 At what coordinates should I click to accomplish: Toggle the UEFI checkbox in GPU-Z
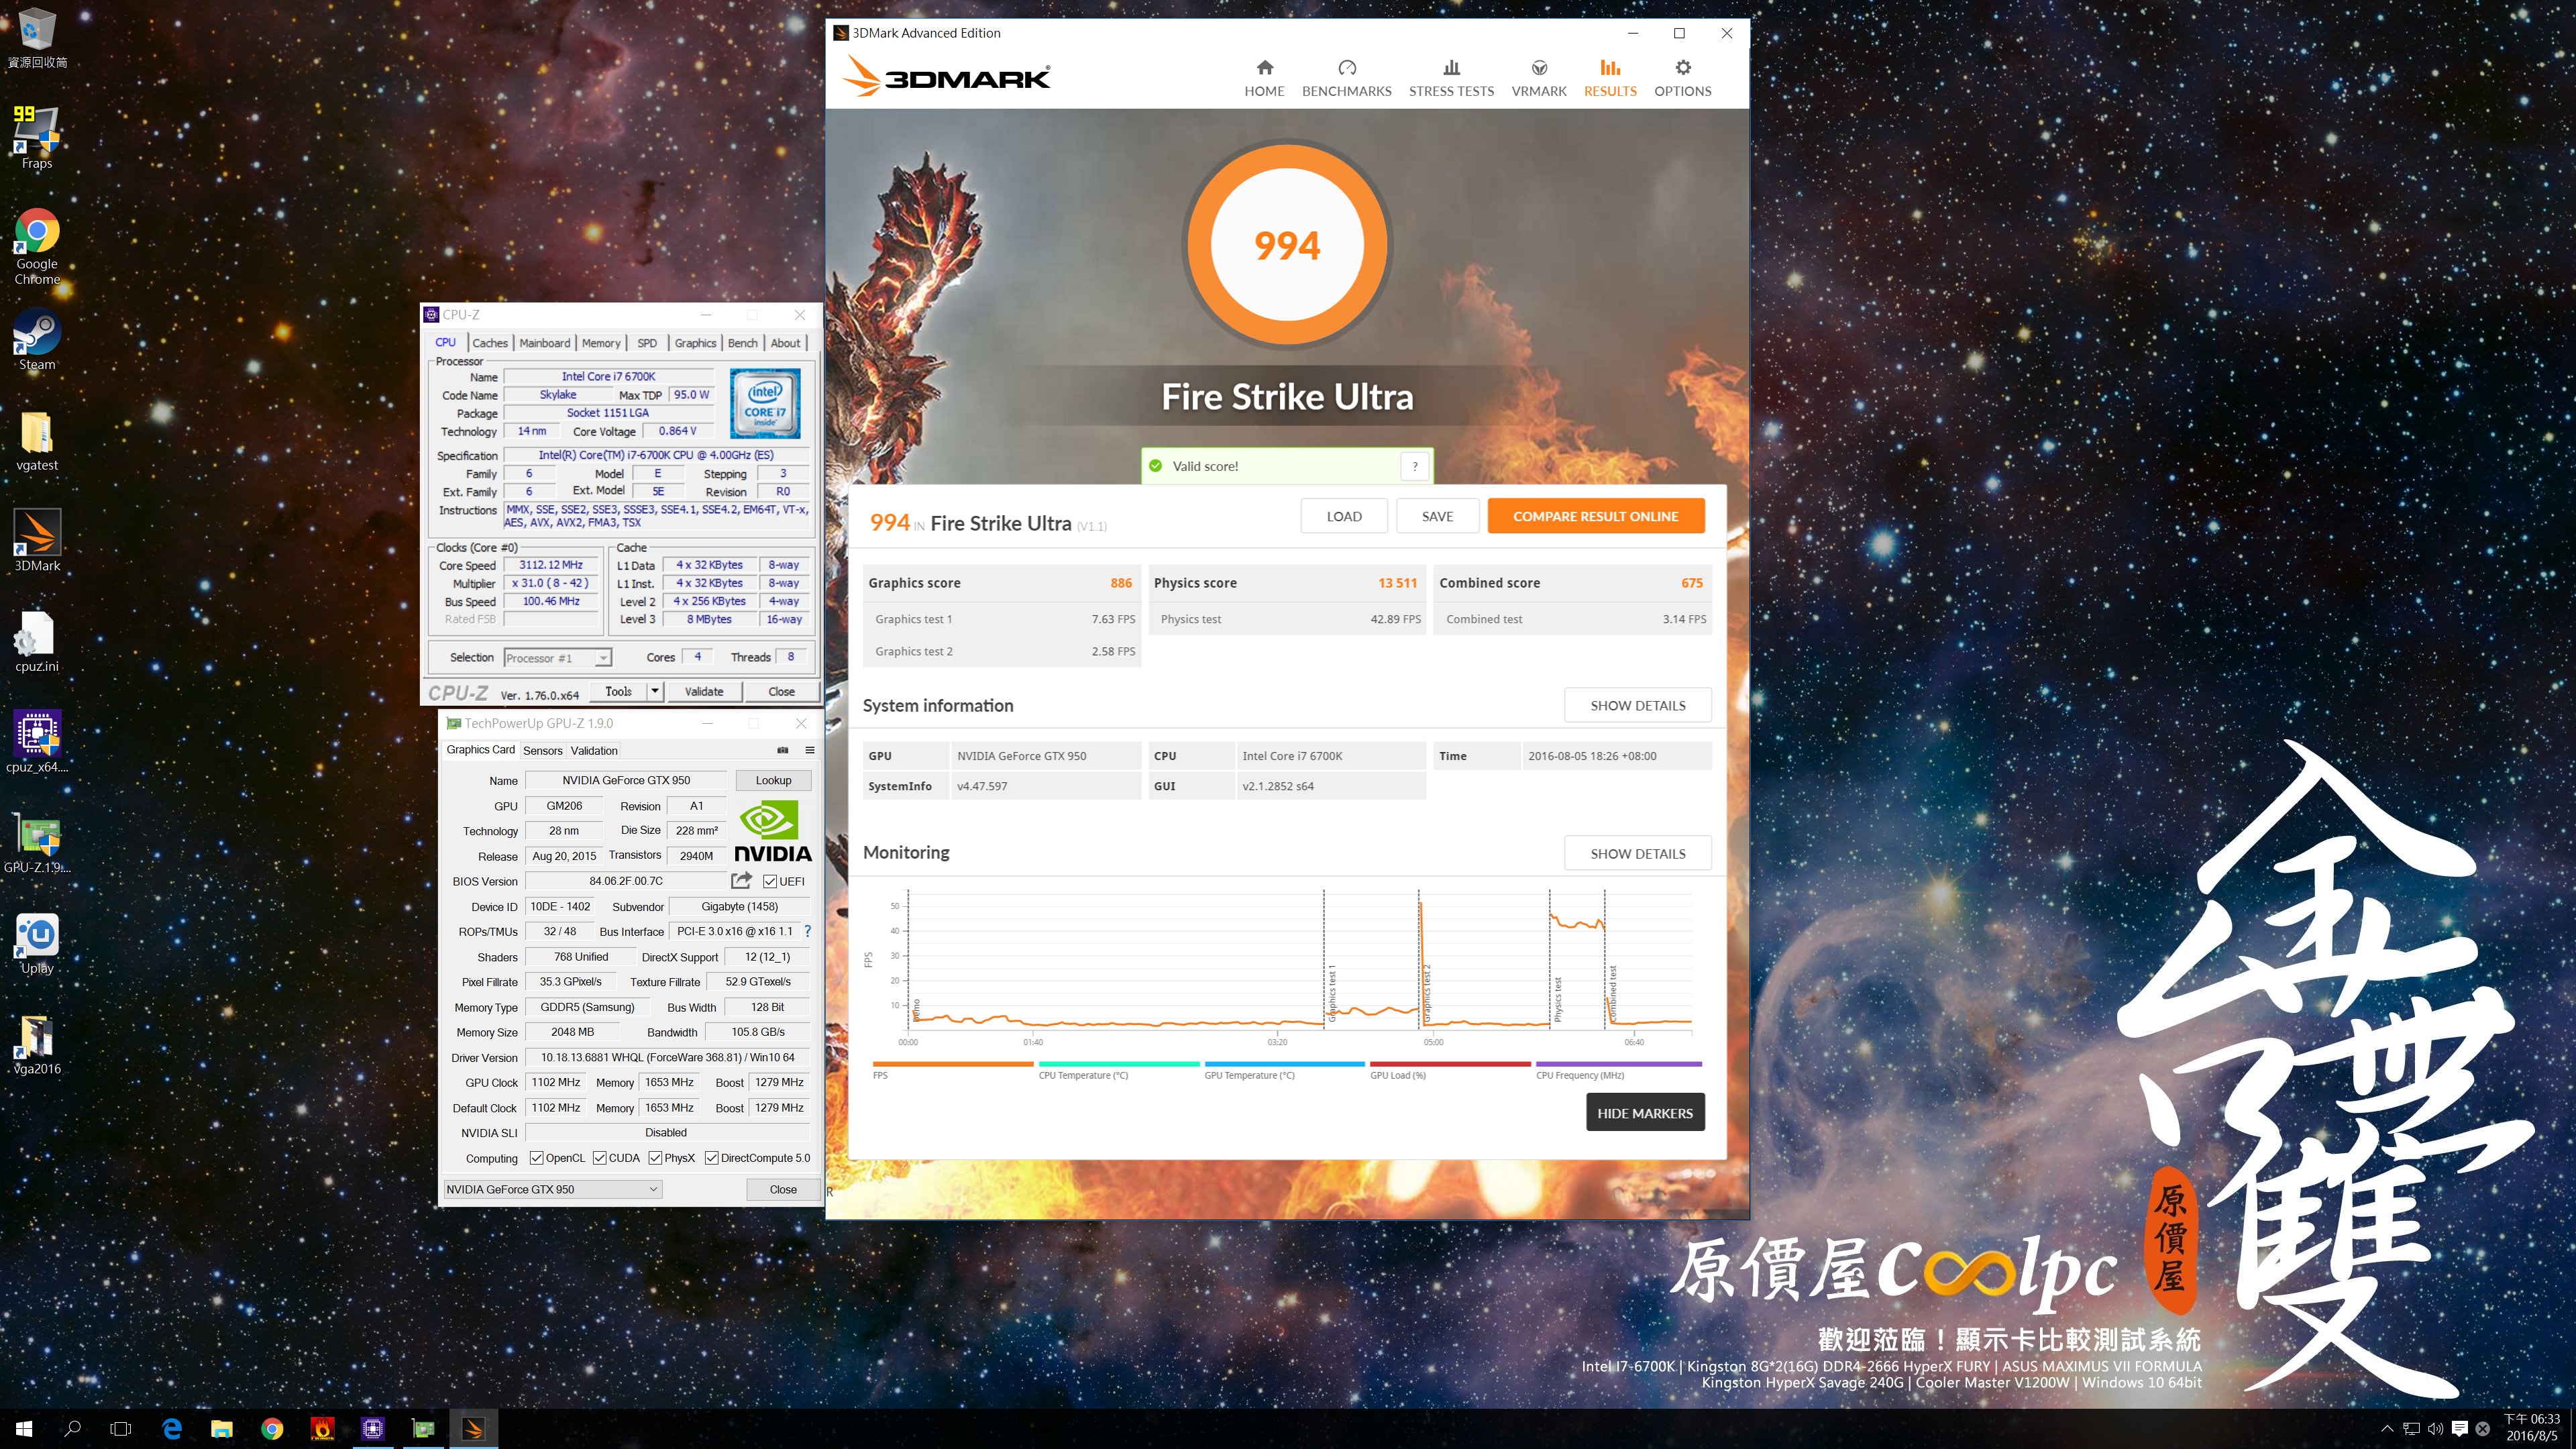pos(770,881)
